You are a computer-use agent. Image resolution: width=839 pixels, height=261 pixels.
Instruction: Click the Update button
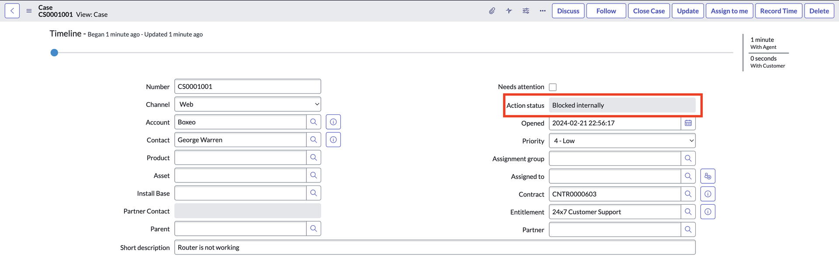point(688,11)
